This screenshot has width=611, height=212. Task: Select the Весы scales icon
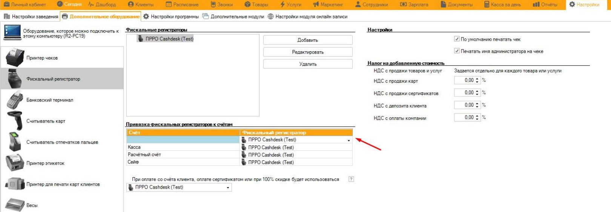[15, 205]
